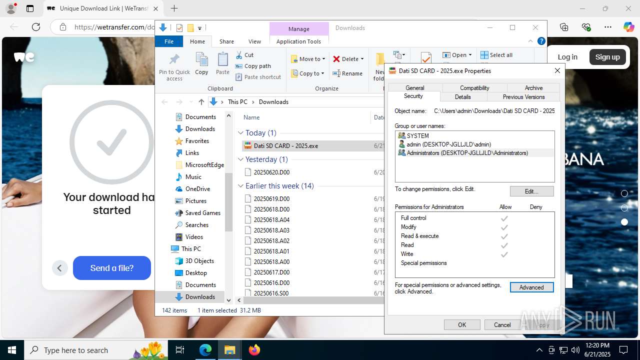
Task: Click the Back arrow in Explorer
Action: [165, 101]
